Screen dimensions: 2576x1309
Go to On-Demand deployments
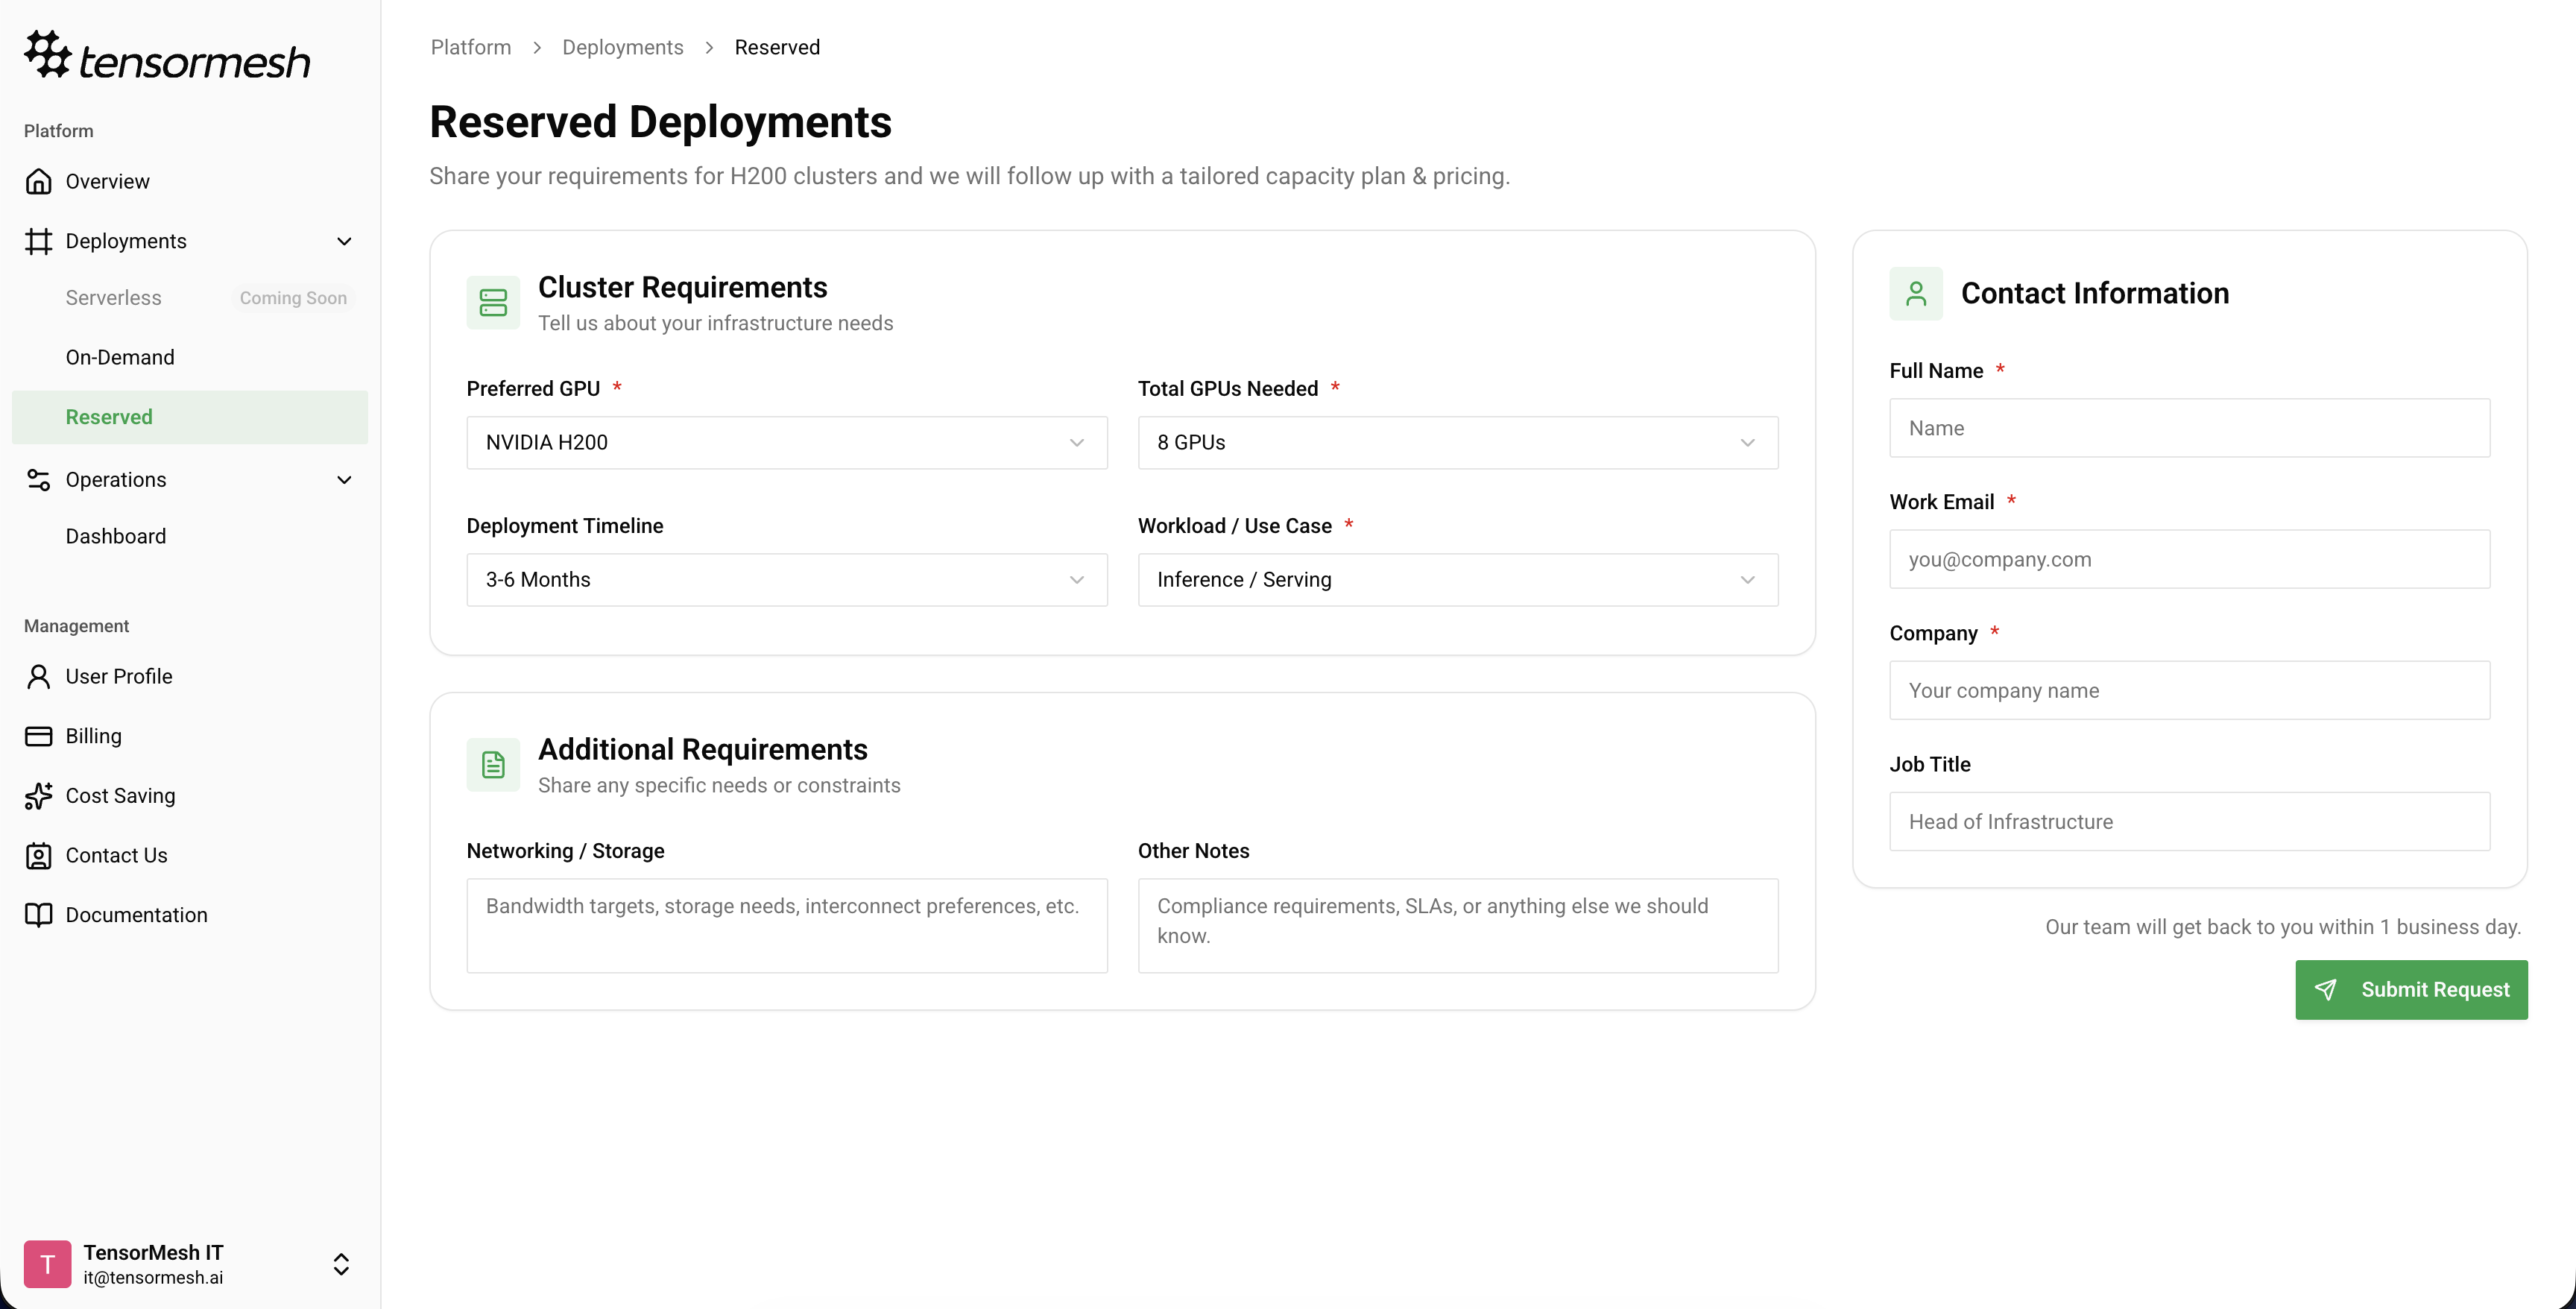[x=120, y=357]
